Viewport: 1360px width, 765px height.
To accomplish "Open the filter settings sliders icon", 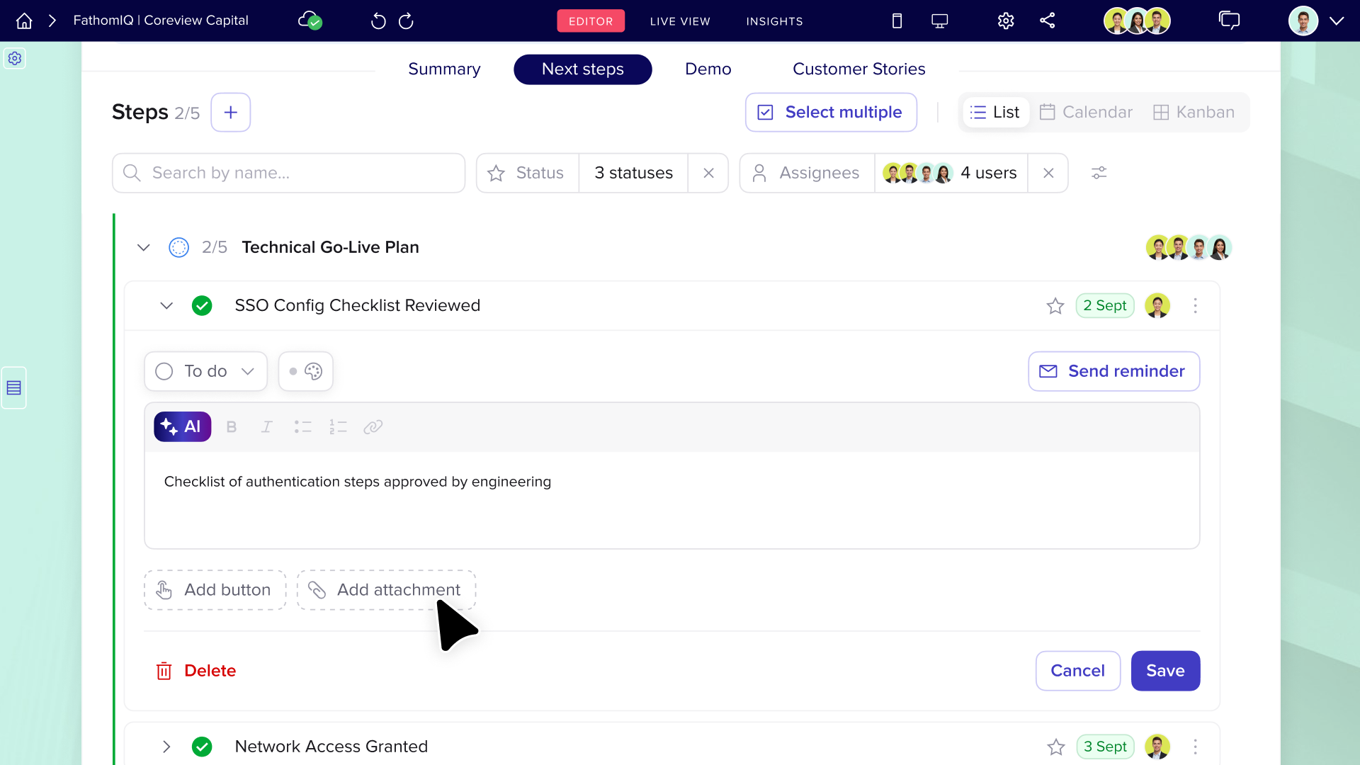I will (x=1099, y=173).
